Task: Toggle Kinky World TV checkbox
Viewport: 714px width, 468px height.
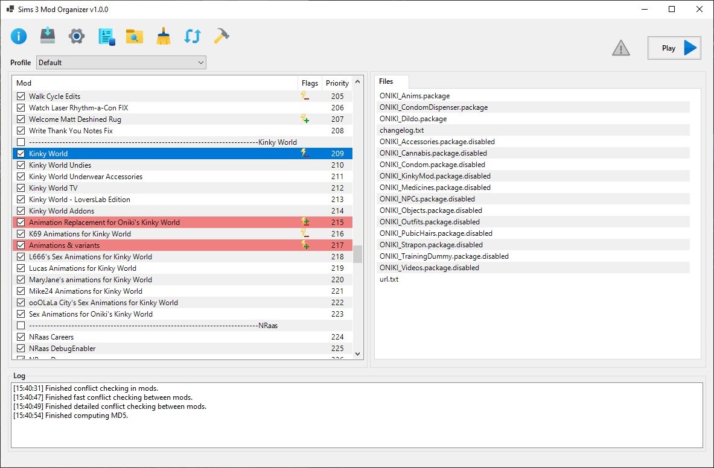Action: point(21,188)
